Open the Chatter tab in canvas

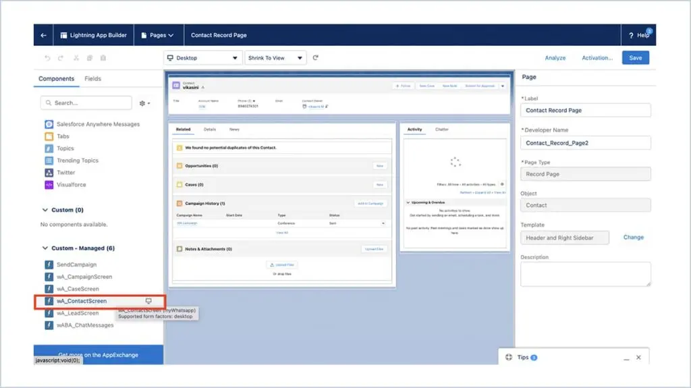click(x=441, y=130)
